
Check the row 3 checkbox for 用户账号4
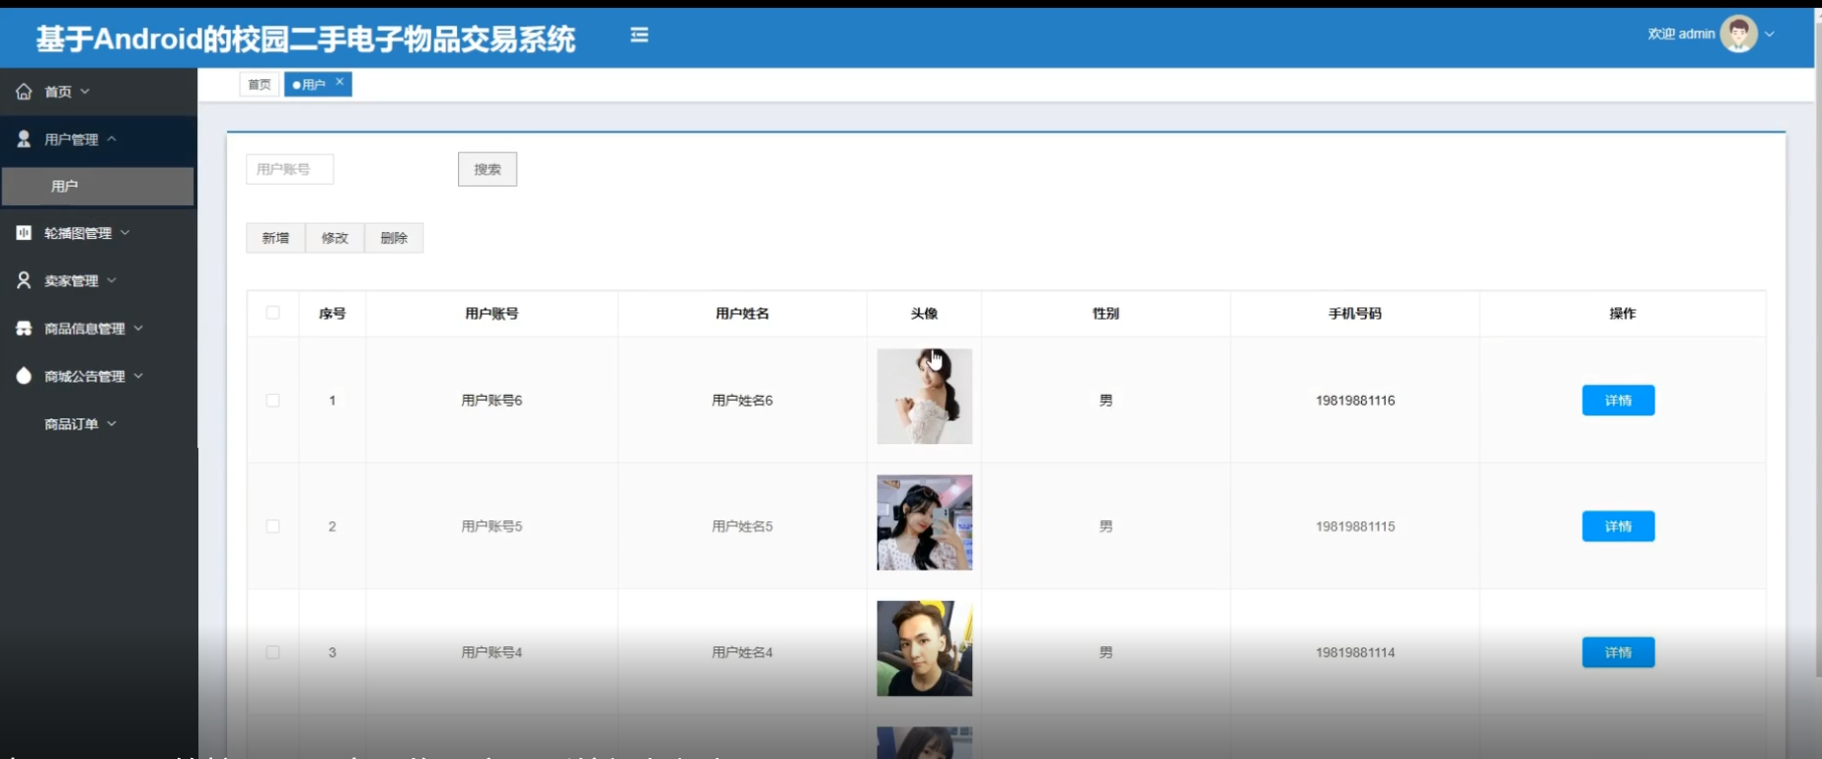(x=273, y=652)
